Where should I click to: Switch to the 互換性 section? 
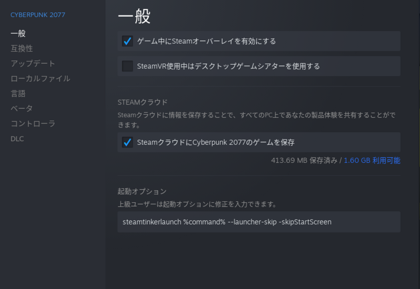22,49
